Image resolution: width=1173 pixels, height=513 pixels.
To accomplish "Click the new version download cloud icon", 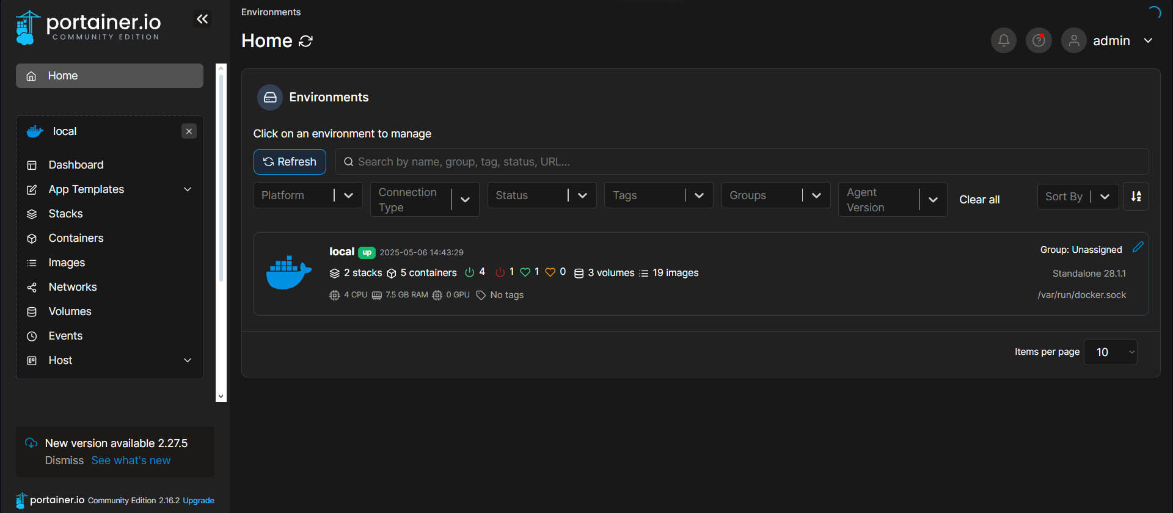I will pos(31,443).
